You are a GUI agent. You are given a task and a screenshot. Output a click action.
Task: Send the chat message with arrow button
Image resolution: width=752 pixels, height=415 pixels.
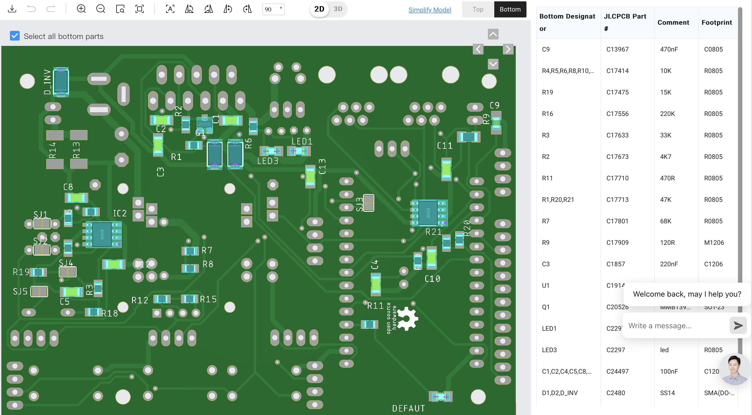pos(738,325)
